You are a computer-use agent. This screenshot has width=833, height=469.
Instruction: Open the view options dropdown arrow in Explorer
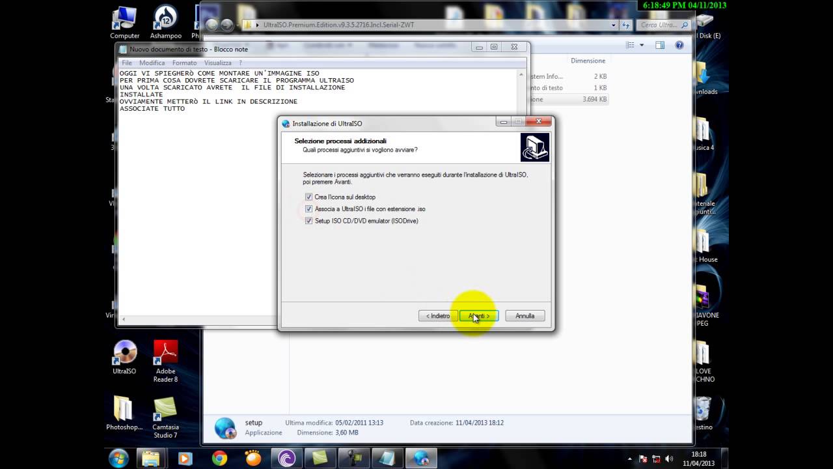click(x=642, y=45)
